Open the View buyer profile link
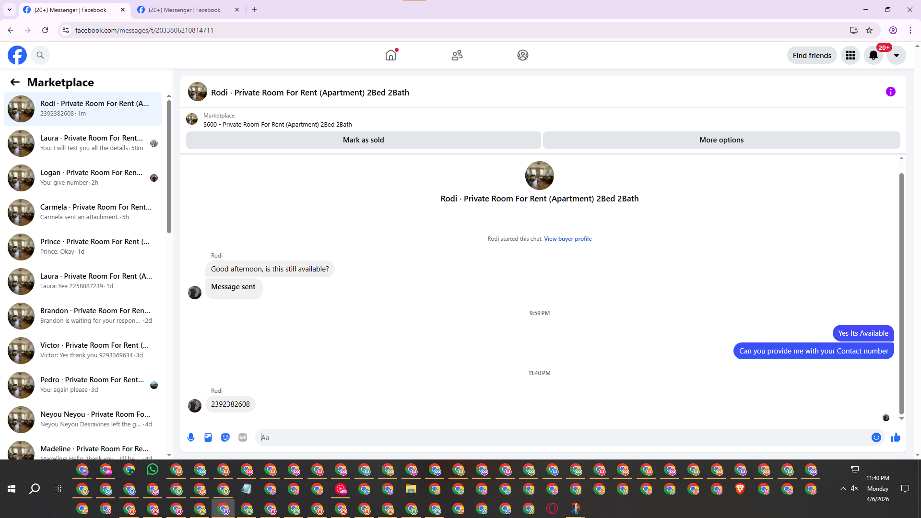921x518 pixels. [568, 239]
